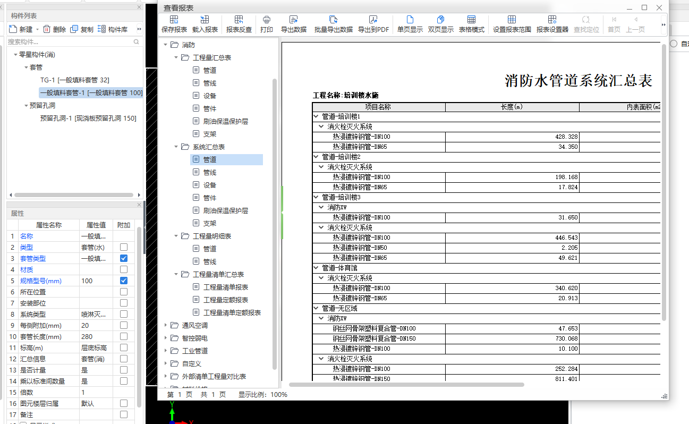
Task: Open the 报表设置器
Action: (552, 24)
